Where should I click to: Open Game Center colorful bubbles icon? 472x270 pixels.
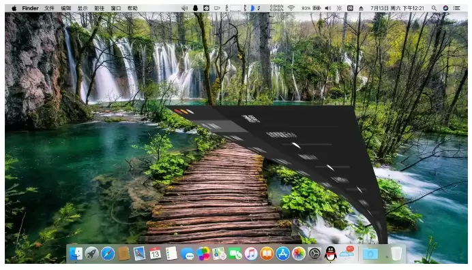tap(203, 254)
